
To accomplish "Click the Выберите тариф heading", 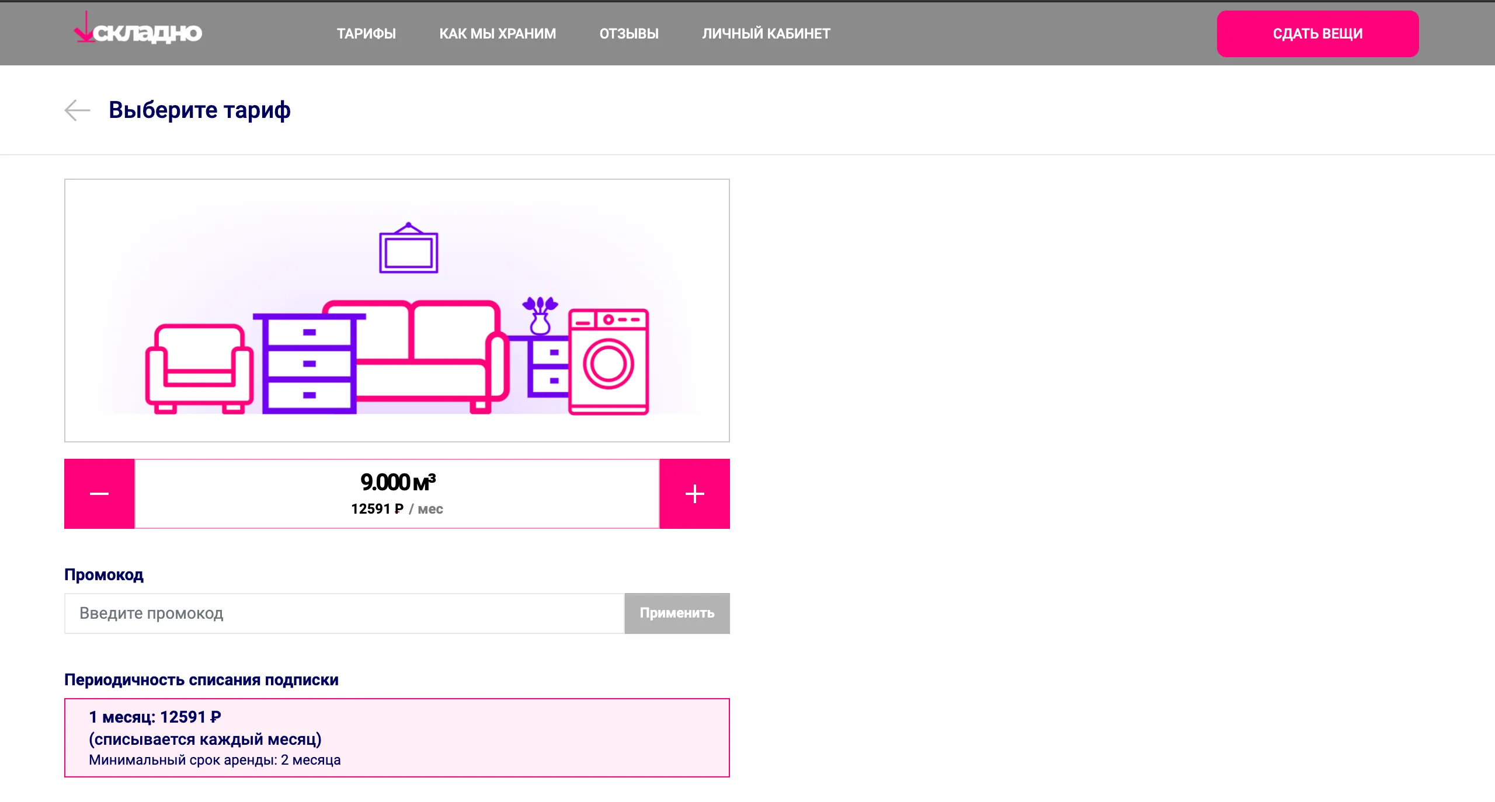I will click(x=200, y=110).
